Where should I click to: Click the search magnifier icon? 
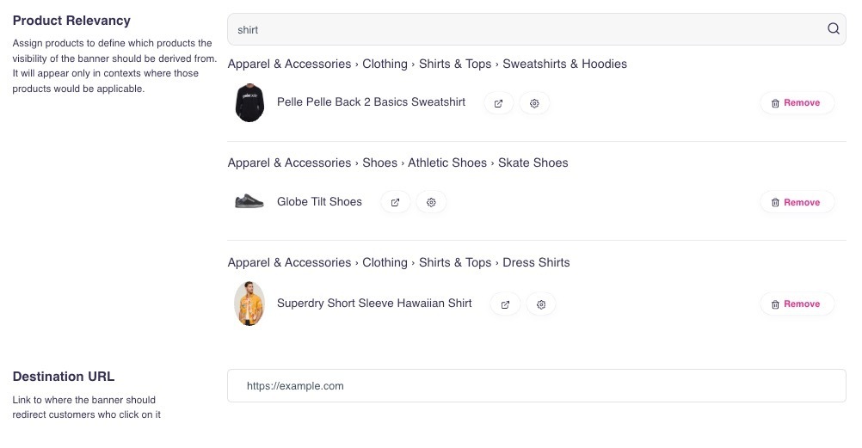(x=833, y=28)
